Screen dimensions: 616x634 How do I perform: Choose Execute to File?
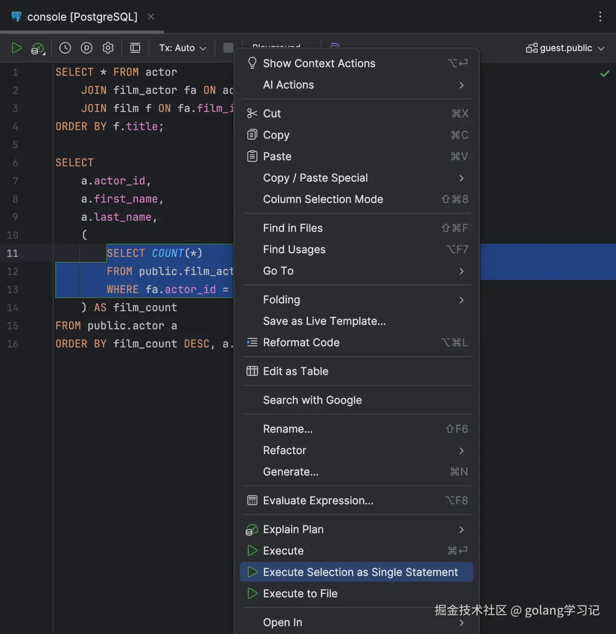(x=357, y=594)
